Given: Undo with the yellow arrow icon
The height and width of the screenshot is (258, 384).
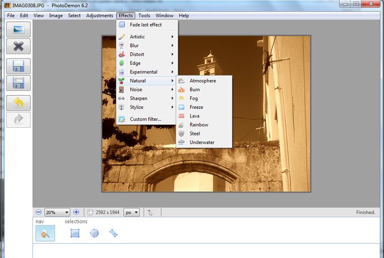Looking at the screenshot, I should [x=18, y=103].
